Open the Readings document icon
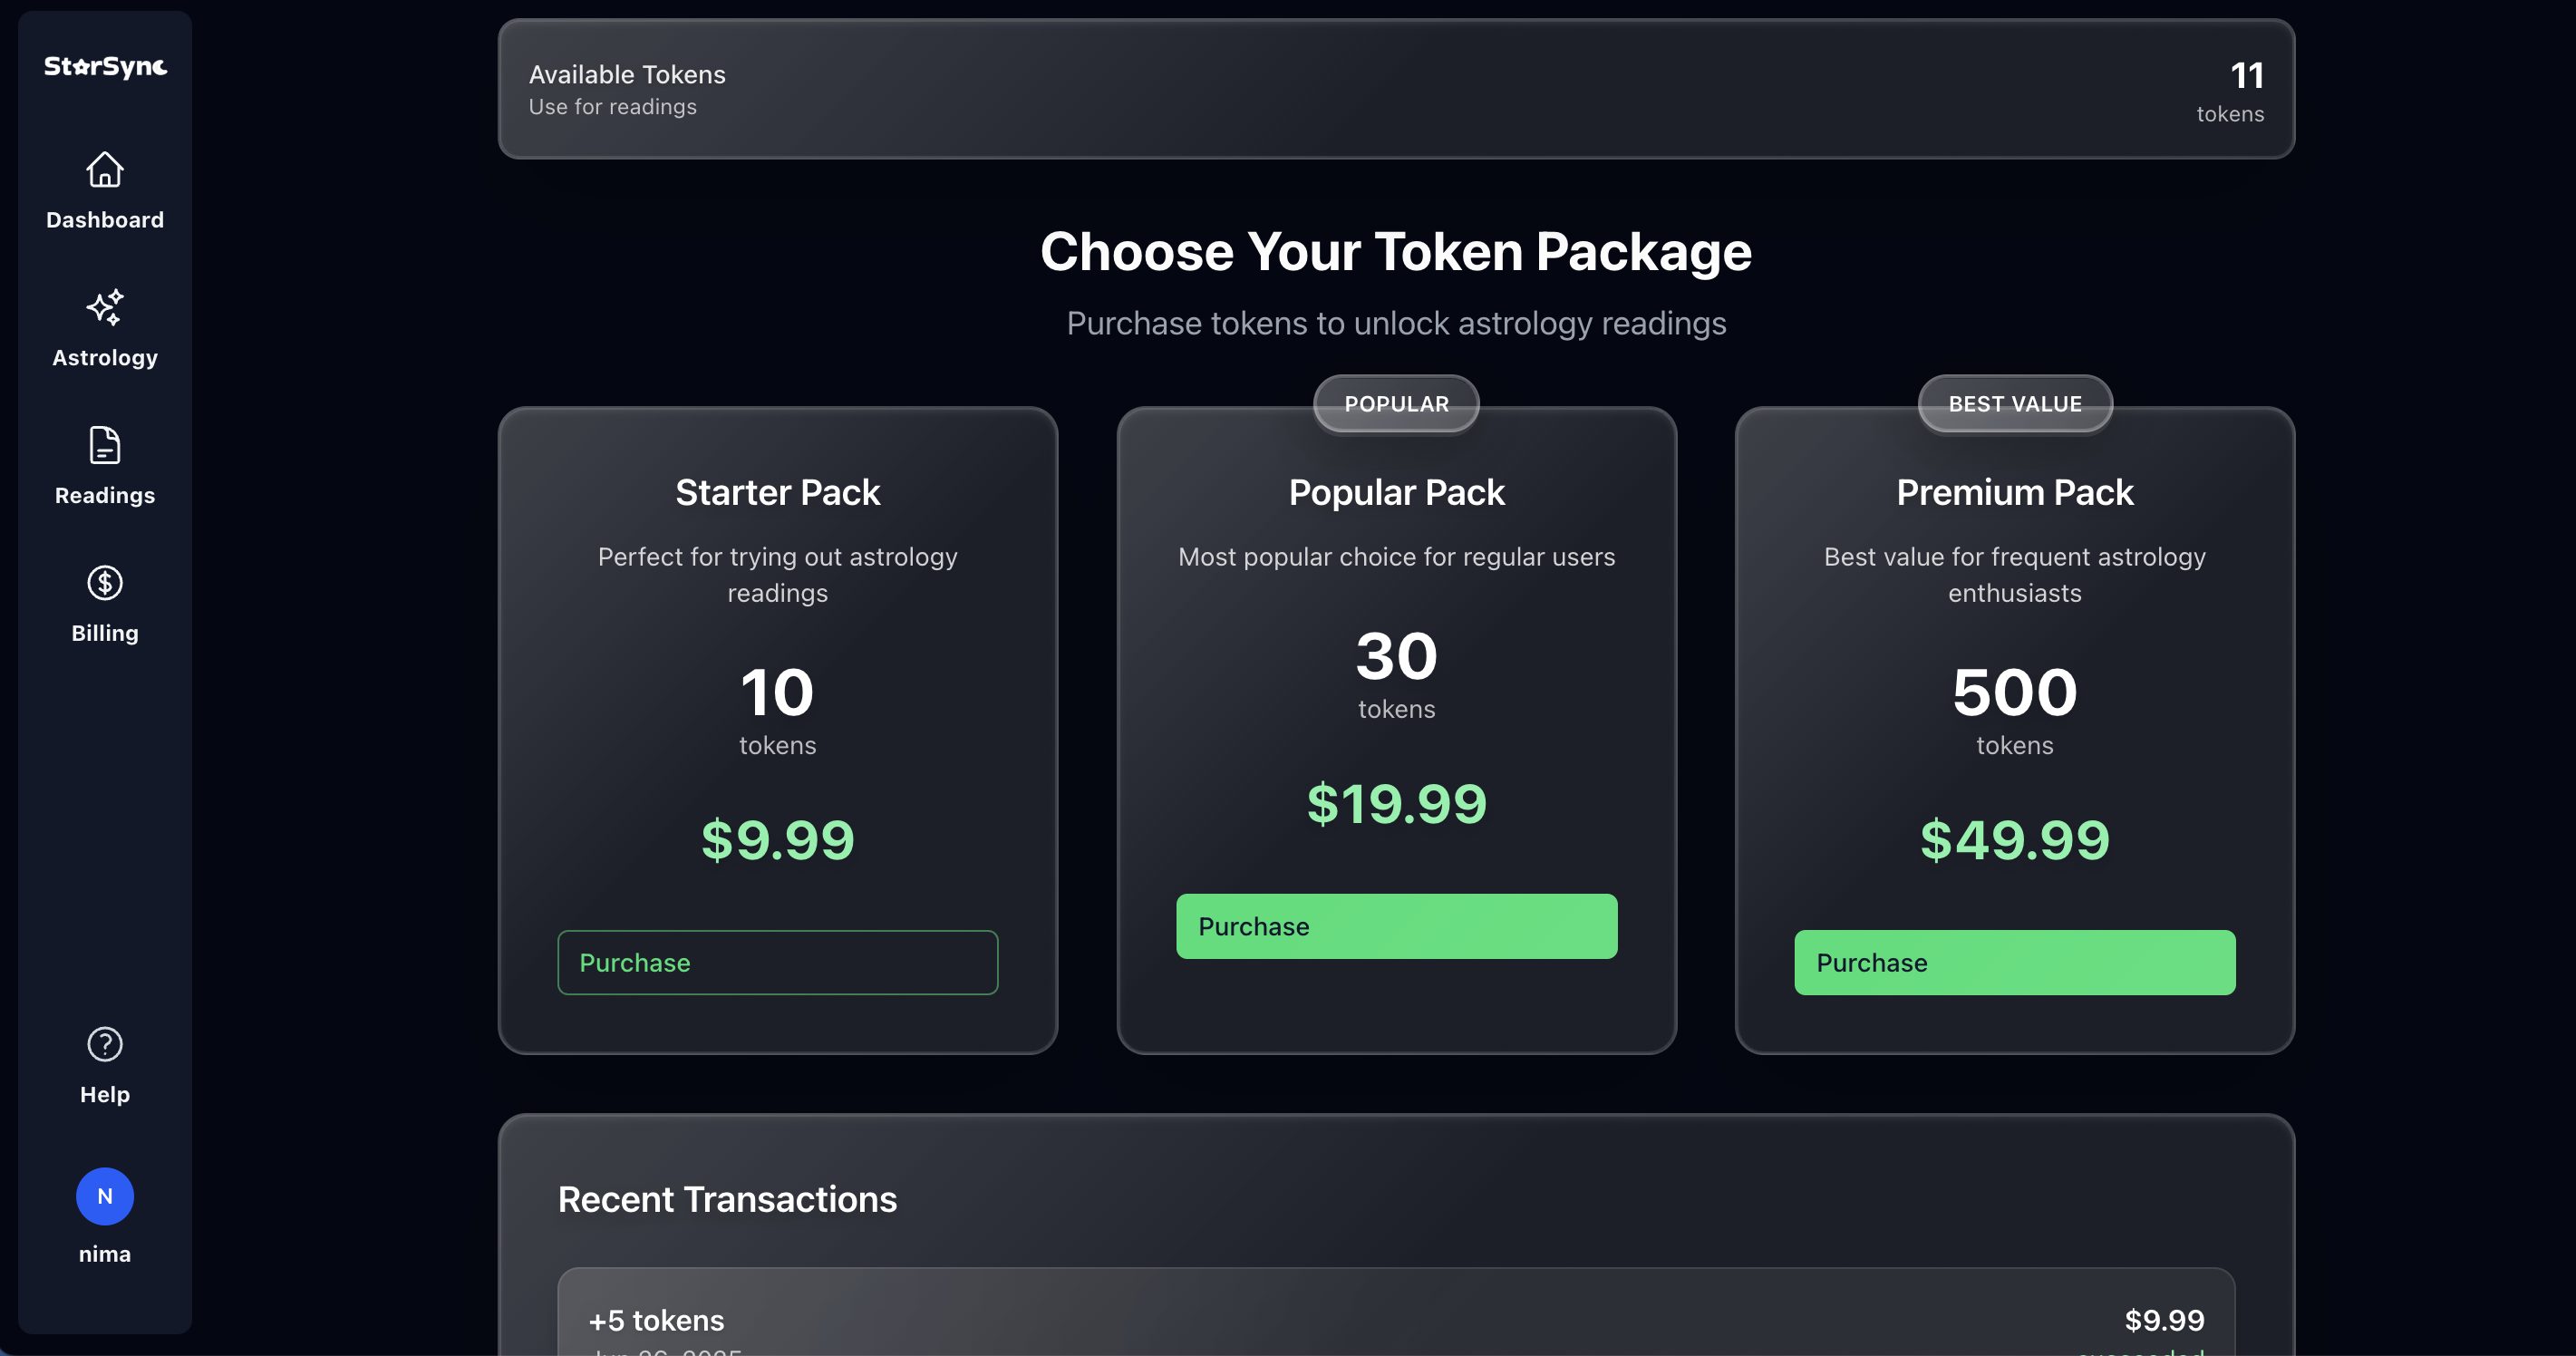2576x1356 pixels. pos(105,445)
